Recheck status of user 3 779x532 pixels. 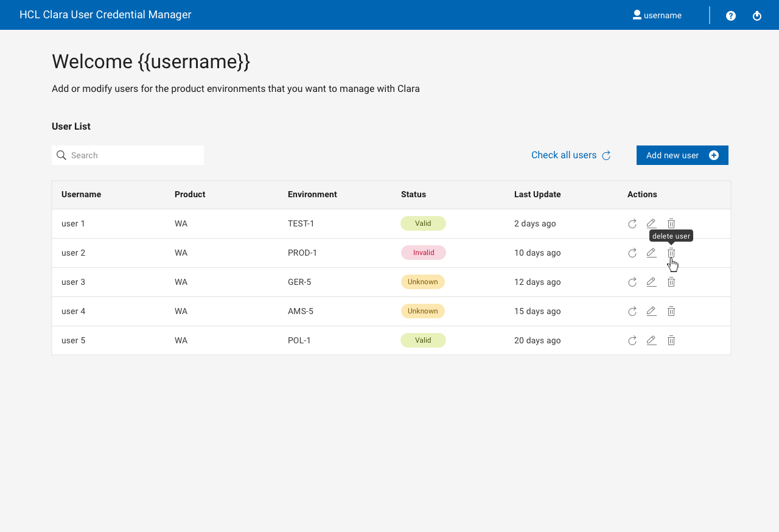[632, 282]
